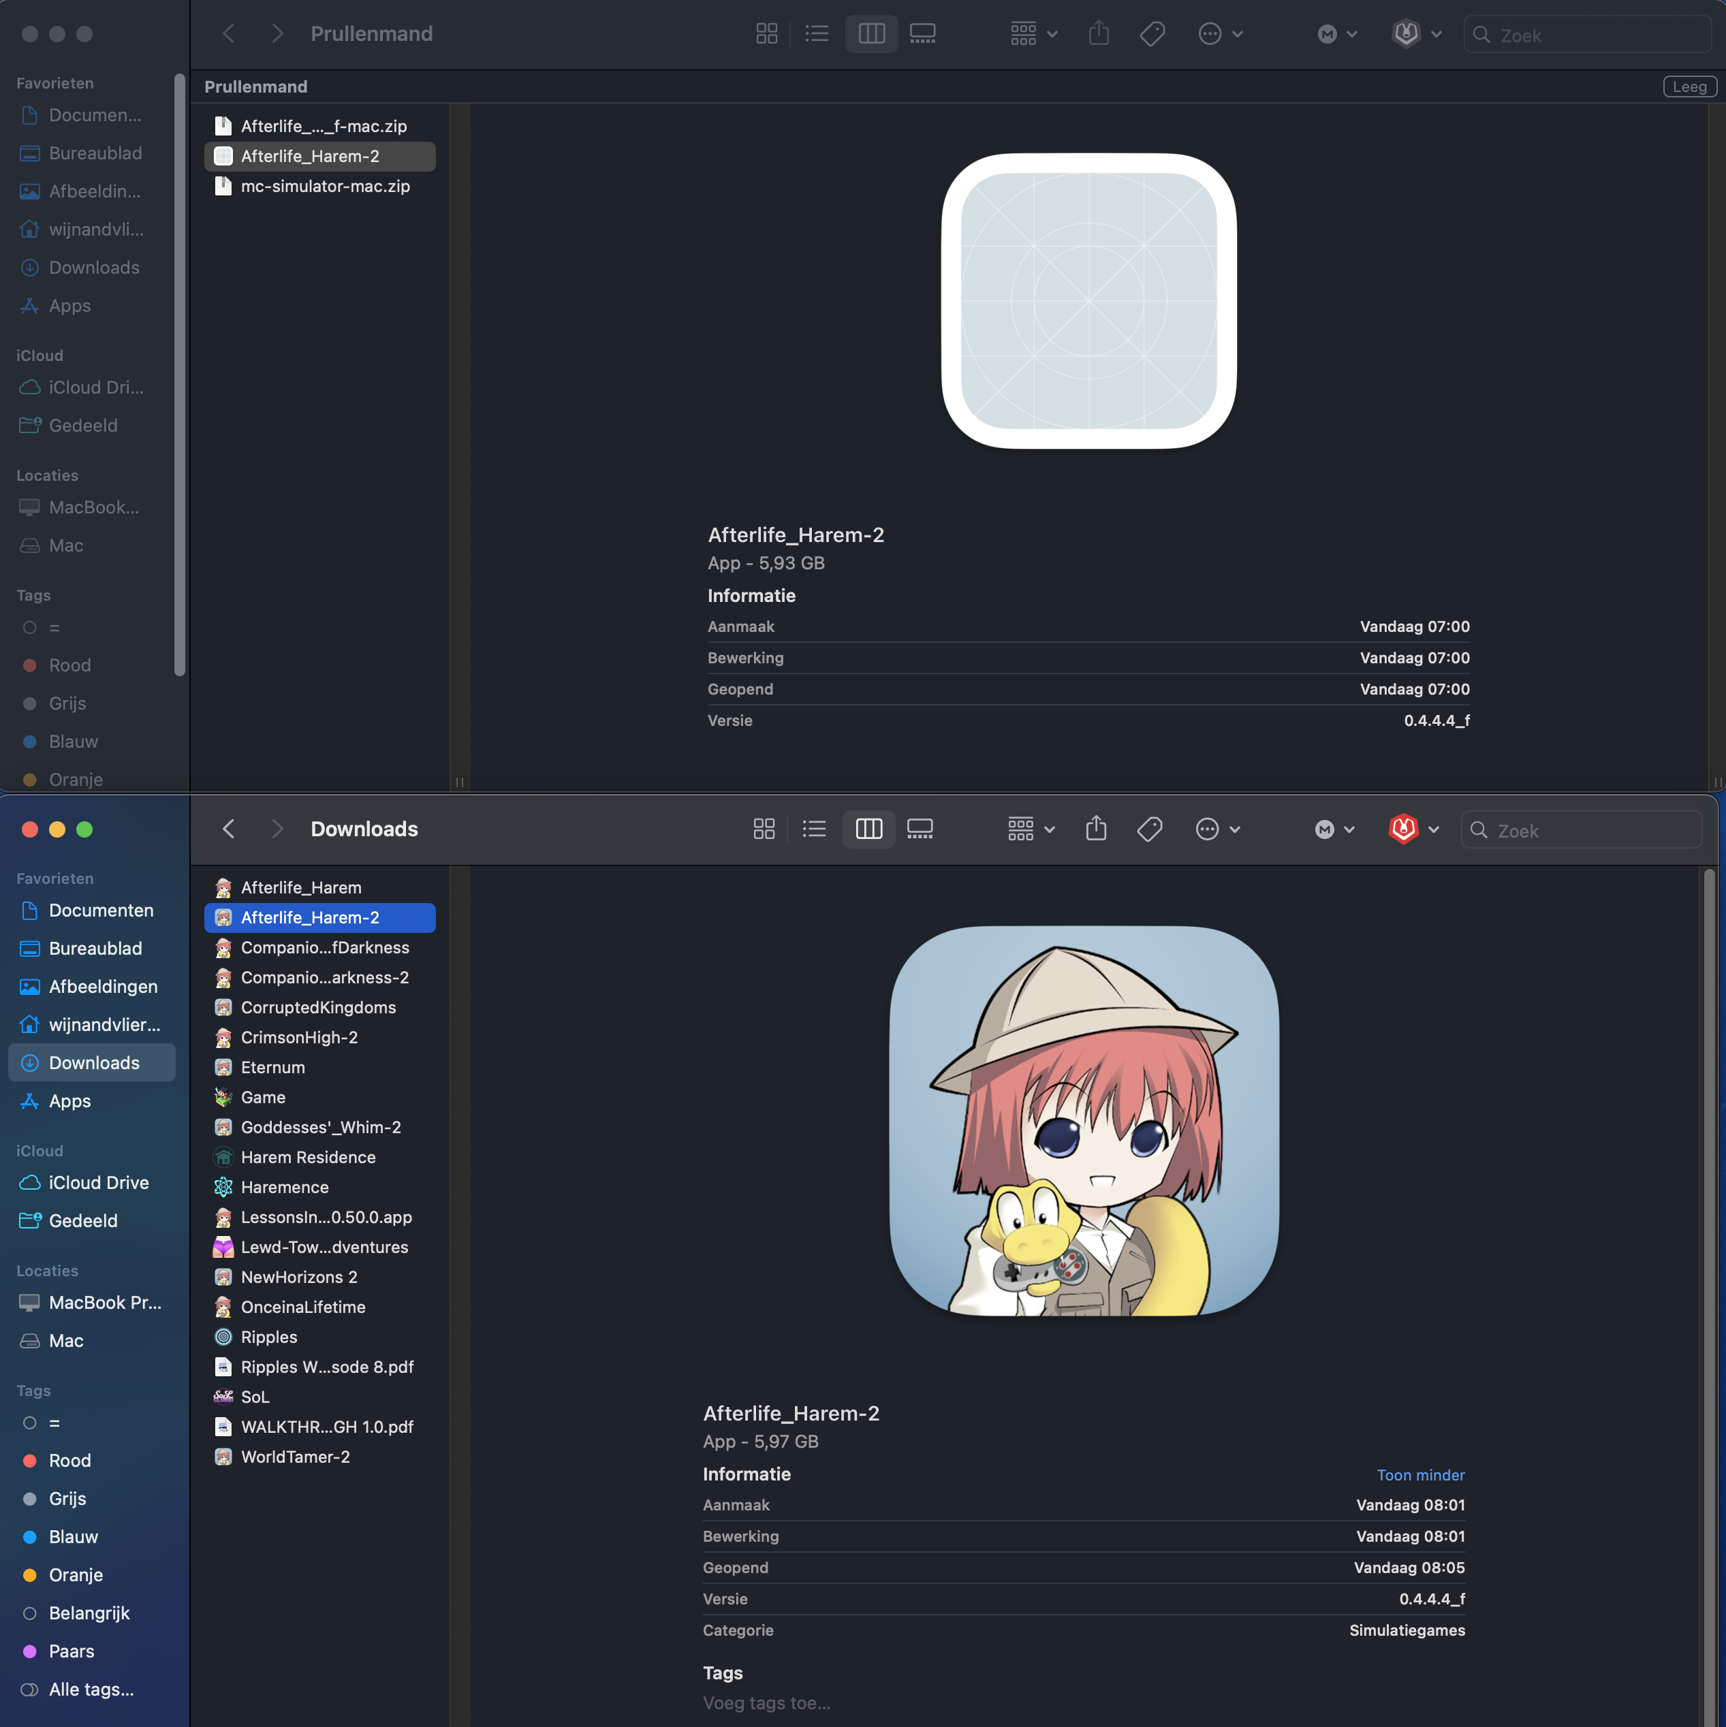Open the ellipsis action menu in Prullenmand window
The height and width of the screenshot is (1727, 1726).
(1220, 34)
